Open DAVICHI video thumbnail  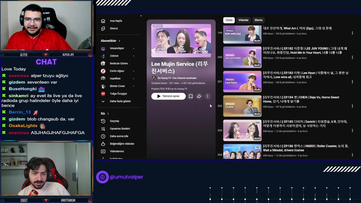click(x=242, y=130)
